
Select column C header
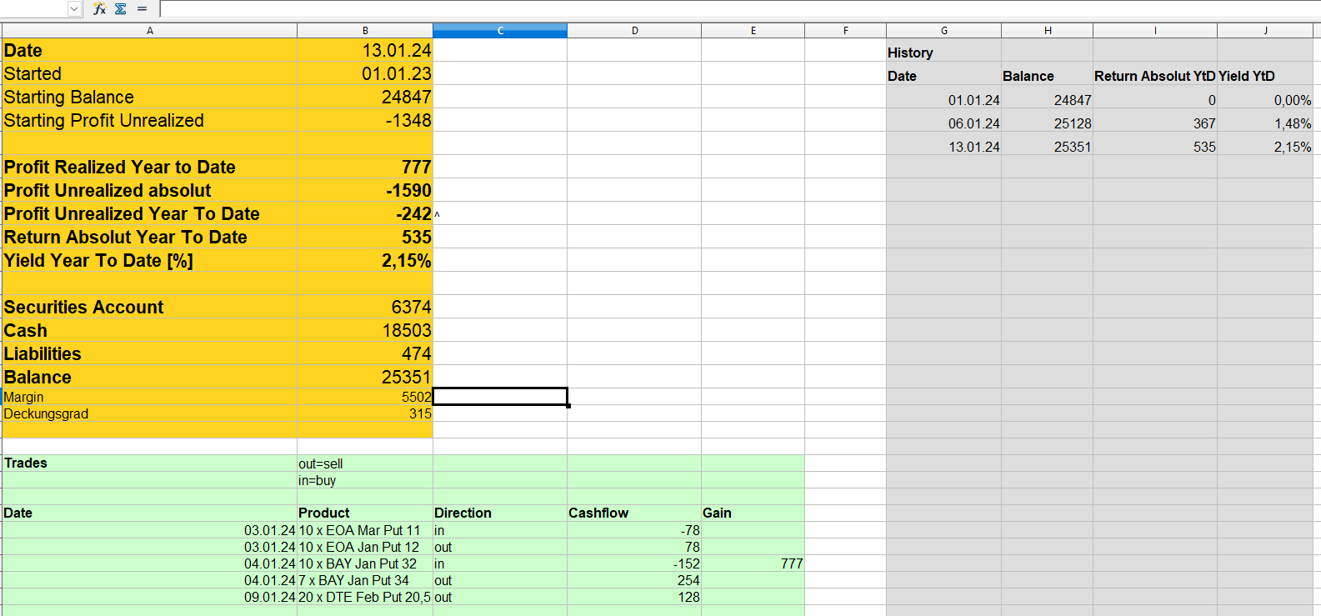pyautogui.click(x=500, y=31)
